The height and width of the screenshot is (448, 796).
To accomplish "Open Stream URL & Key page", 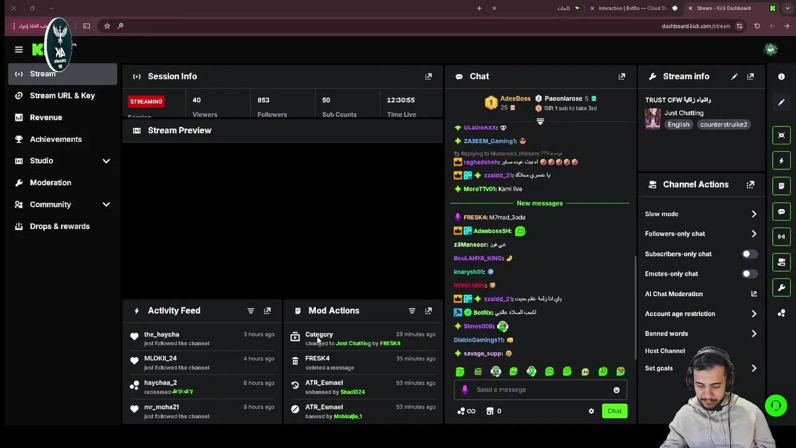I will [x=63, y=96].
